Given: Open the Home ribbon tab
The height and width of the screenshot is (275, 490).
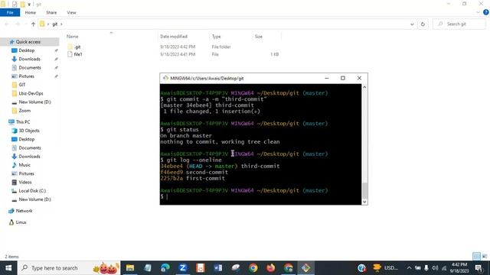Looking at the screenshot, I should (x=31, y=12).
